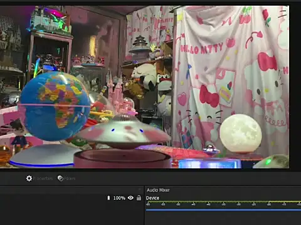Select the source row in the sources list
Image resolution: width=301 pixels, height=225 pixels.
point(72,198)
